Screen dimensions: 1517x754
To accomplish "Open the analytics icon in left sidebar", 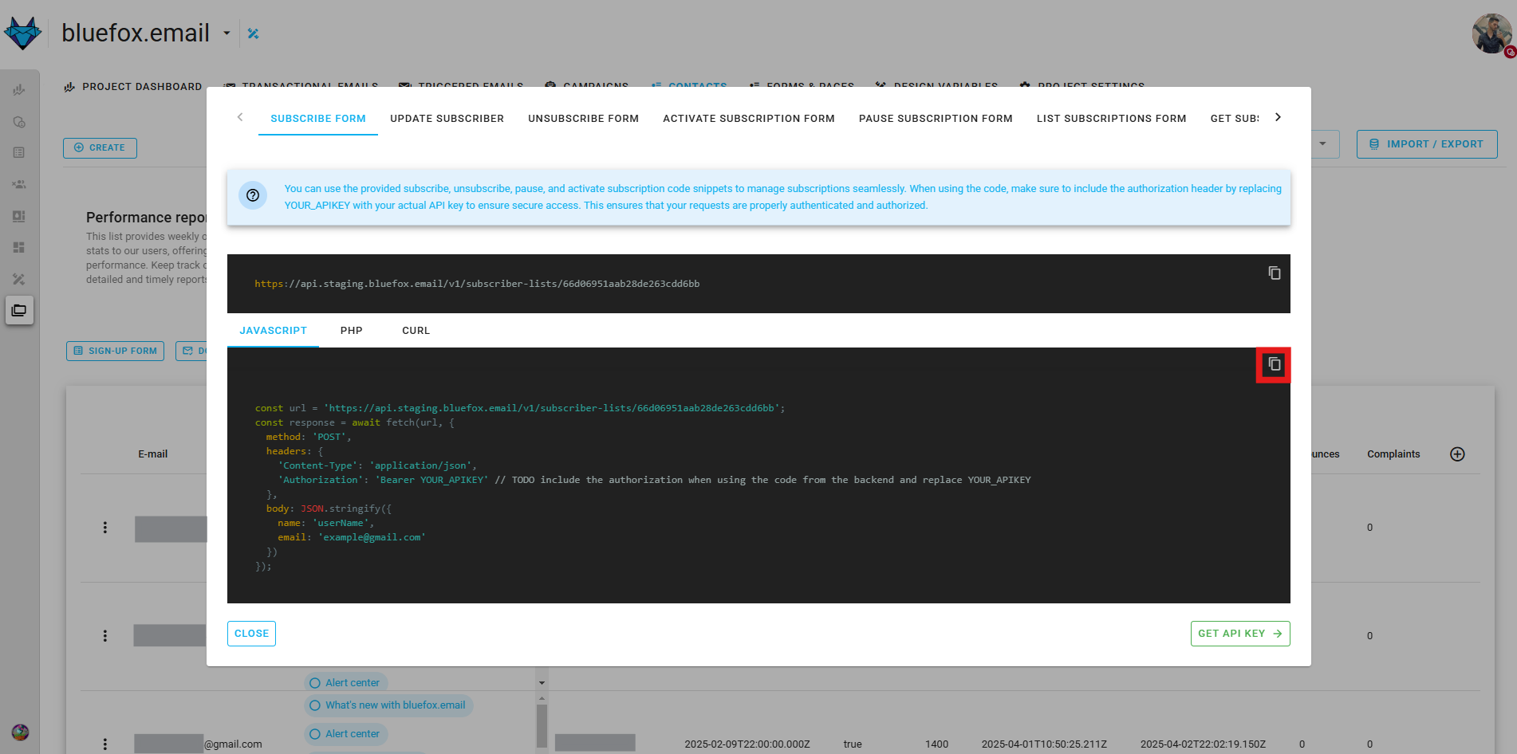I will [19, 90].
